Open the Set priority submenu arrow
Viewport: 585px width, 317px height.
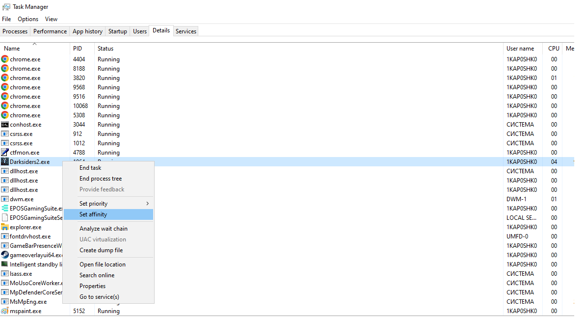[x=148, y=204]
